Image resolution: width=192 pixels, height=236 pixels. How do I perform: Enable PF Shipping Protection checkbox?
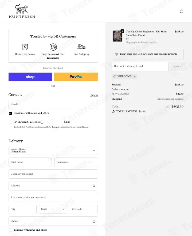pos(10,122)
